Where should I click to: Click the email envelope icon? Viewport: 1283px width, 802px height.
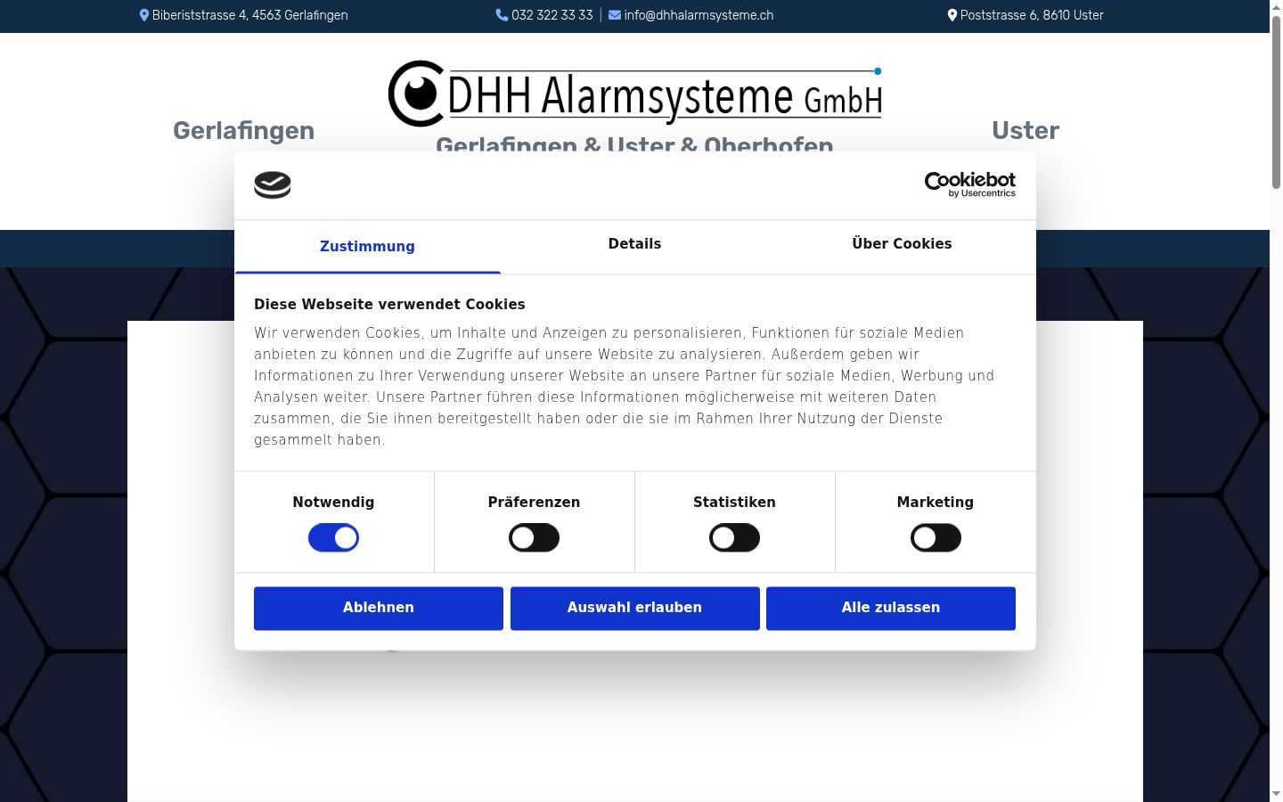[x=615, y=15]
